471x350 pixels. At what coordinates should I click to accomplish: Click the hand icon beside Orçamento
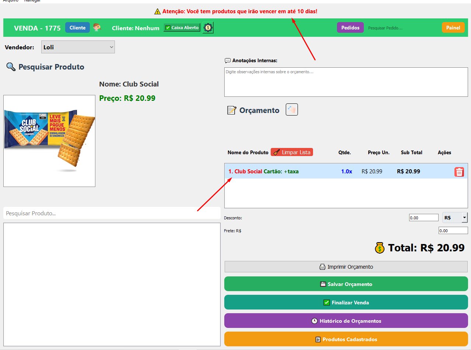tap(292, 110)
